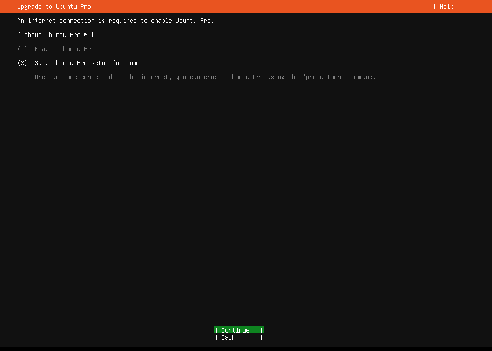Click the 'Upgrade to Ubuntu Pro' title text
The width and height of the screenshot is (492, 351).
pyautogui.click(x=54, y=7)
